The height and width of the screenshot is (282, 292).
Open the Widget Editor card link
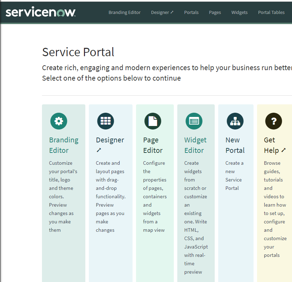click(195, 144)
